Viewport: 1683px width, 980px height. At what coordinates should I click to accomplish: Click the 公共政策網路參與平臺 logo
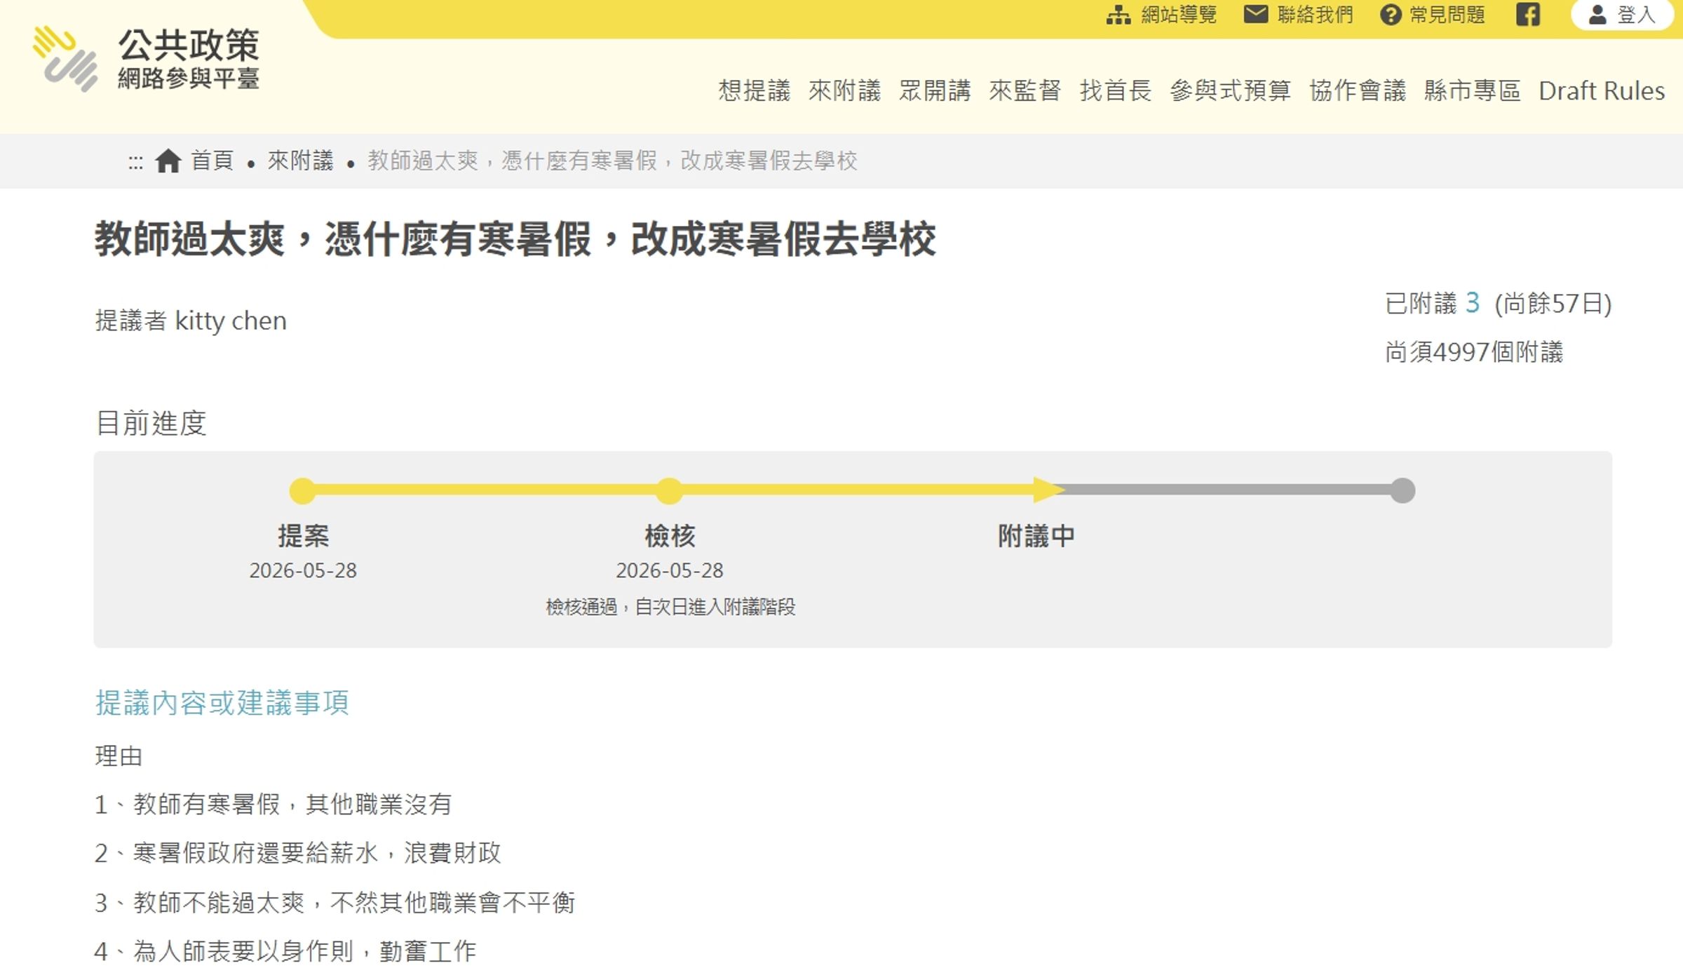(x=146, y=59)
